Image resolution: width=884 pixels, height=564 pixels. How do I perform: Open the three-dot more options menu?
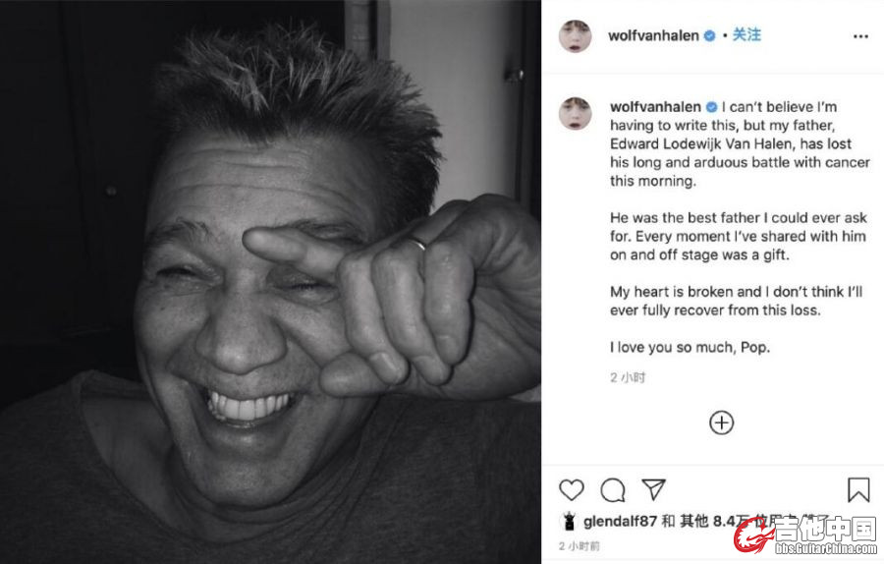860,36
